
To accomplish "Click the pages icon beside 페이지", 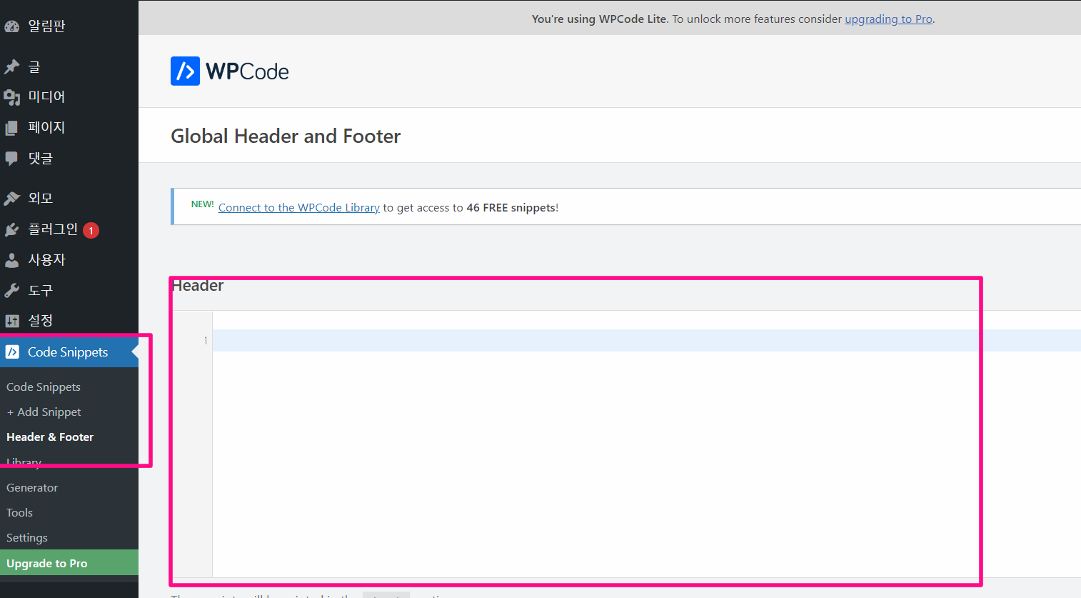I will tap(12, 128).
